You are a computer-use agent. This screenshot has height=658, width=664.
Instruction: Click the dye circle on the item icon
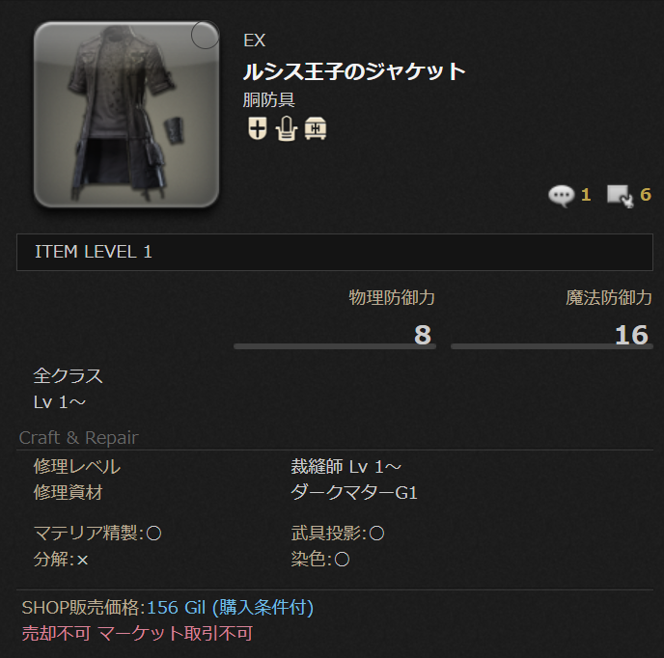[x=205, y=35]
